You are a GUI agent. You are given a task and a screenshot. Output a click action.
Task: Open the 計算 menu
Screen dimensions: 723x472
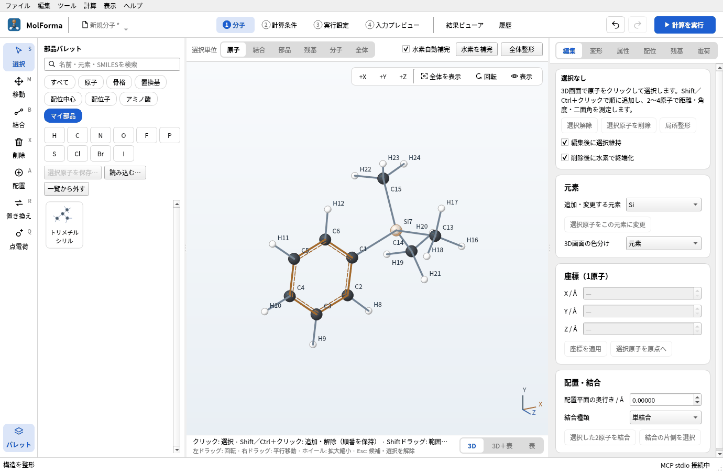[90, 6]
